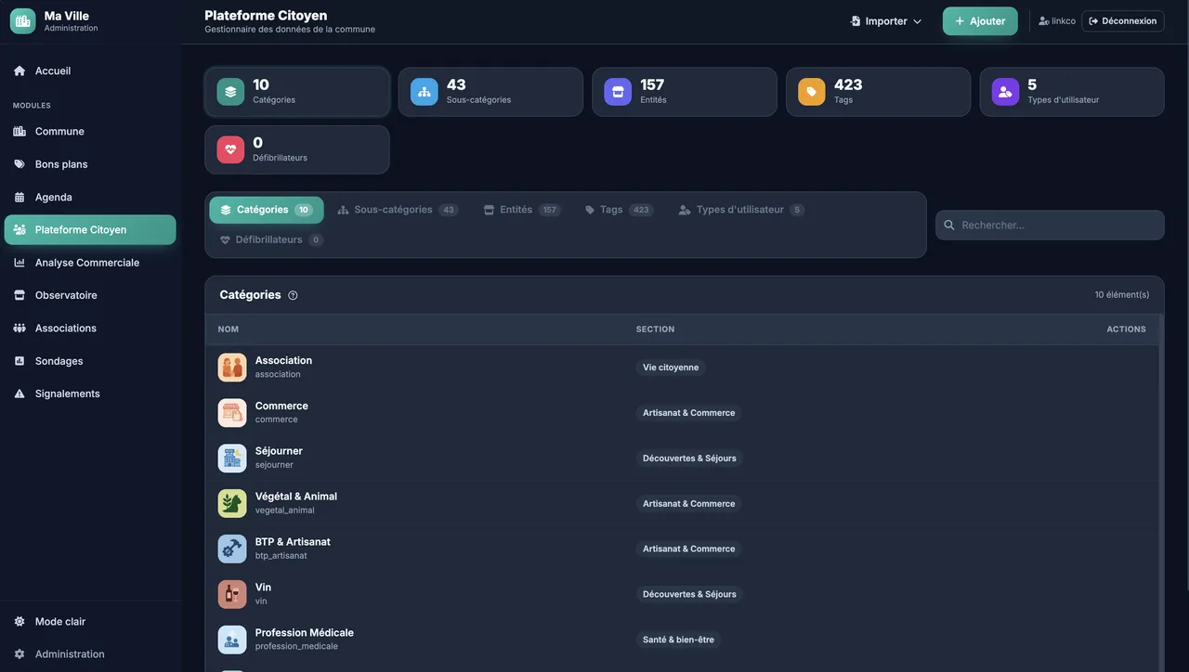Click the 423 Tags stat card
1189x672 pixels.
tap(878, 92)
